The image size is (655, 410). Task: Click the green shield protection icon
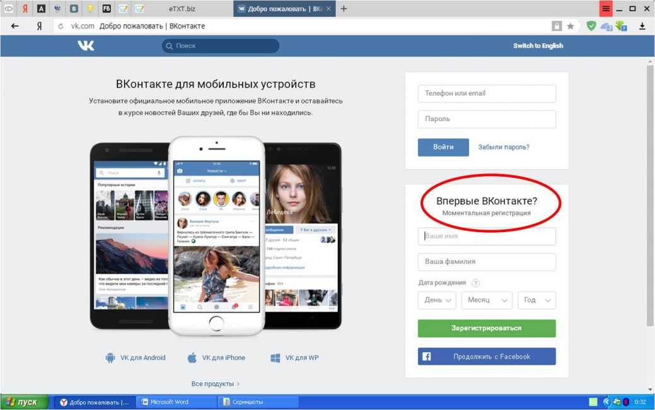pos(591,26)
